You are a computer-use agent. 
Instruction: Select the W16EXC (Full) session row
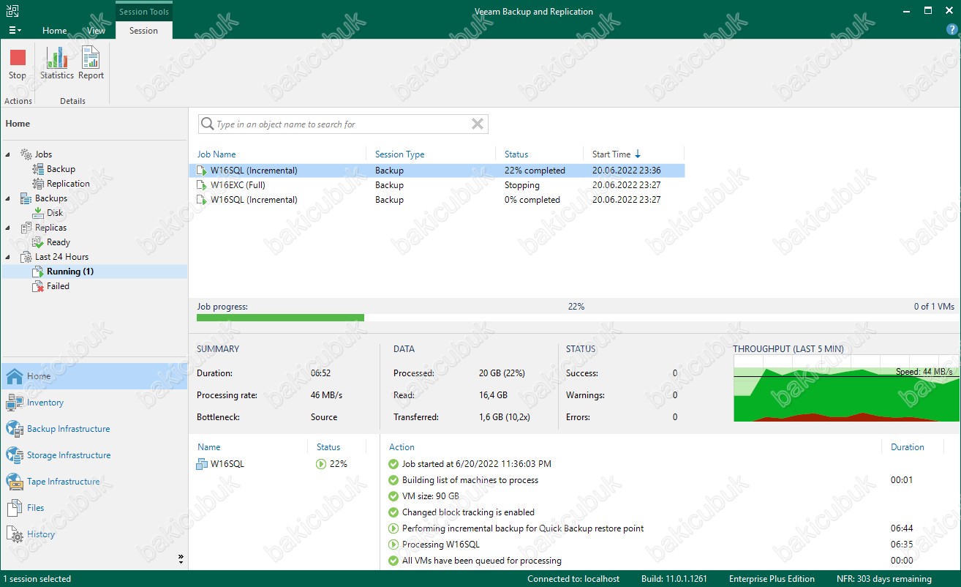point(439,185)
